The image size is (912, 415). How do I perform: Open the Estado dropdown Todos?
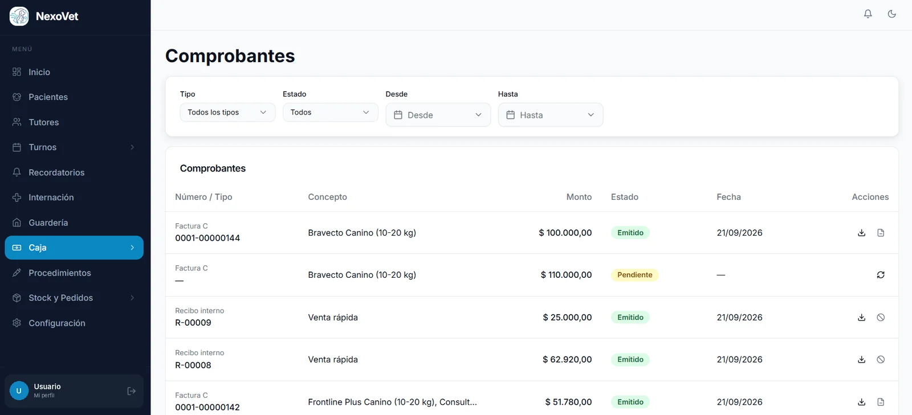[x=330, y=112]
